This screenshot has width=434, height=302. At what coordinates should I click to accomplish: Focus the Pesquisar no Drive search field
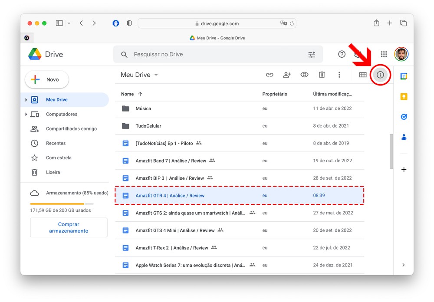tap(218, 55)
